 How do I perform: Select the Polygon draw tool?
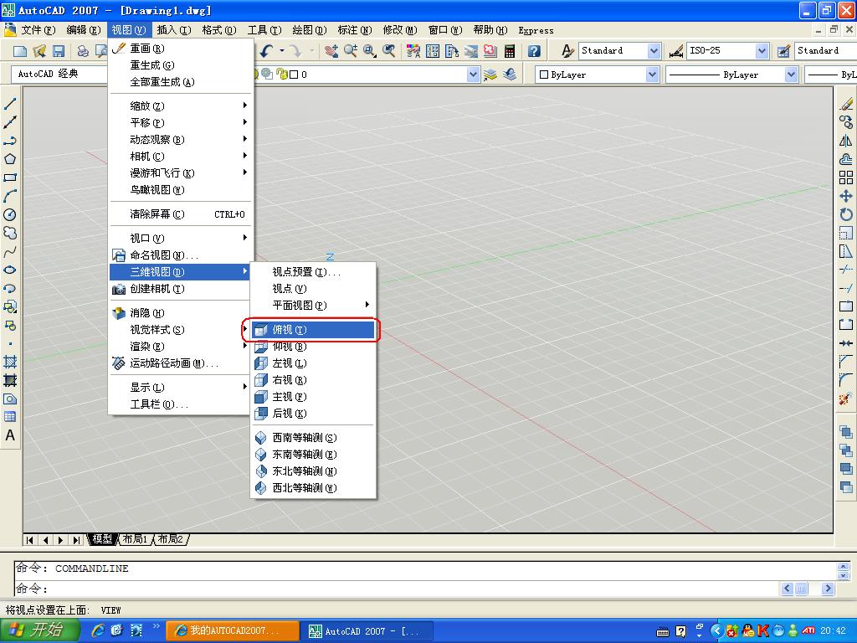(10, 159)
